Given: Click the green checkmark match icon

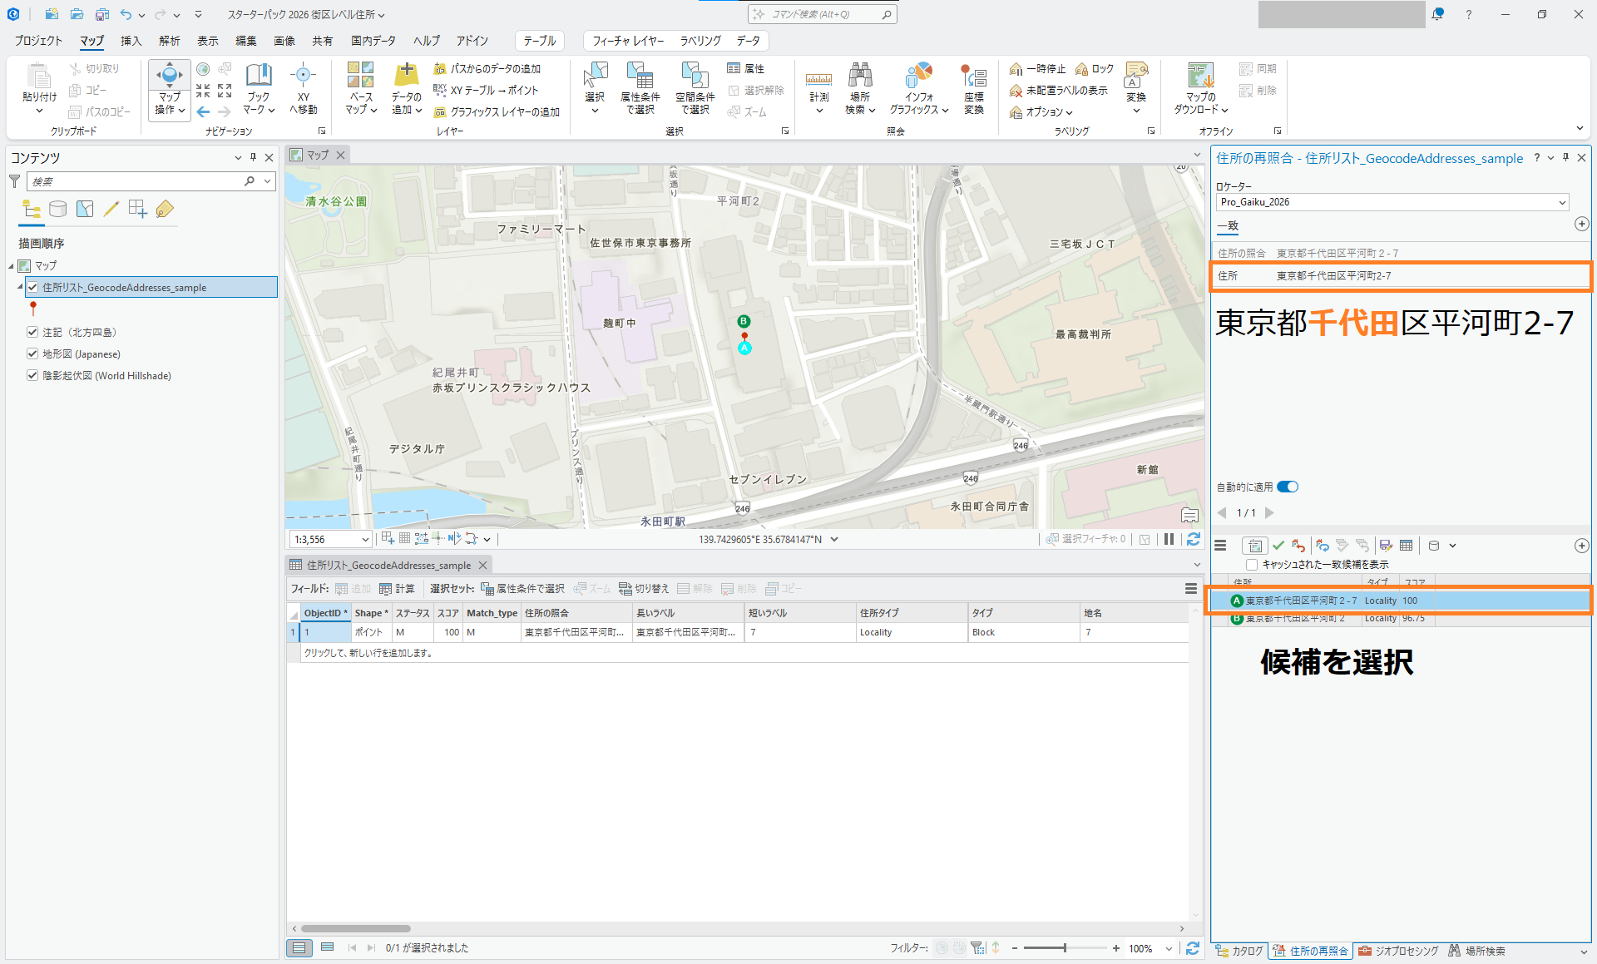Looking at the screenshot, I should coord(1278,546).
